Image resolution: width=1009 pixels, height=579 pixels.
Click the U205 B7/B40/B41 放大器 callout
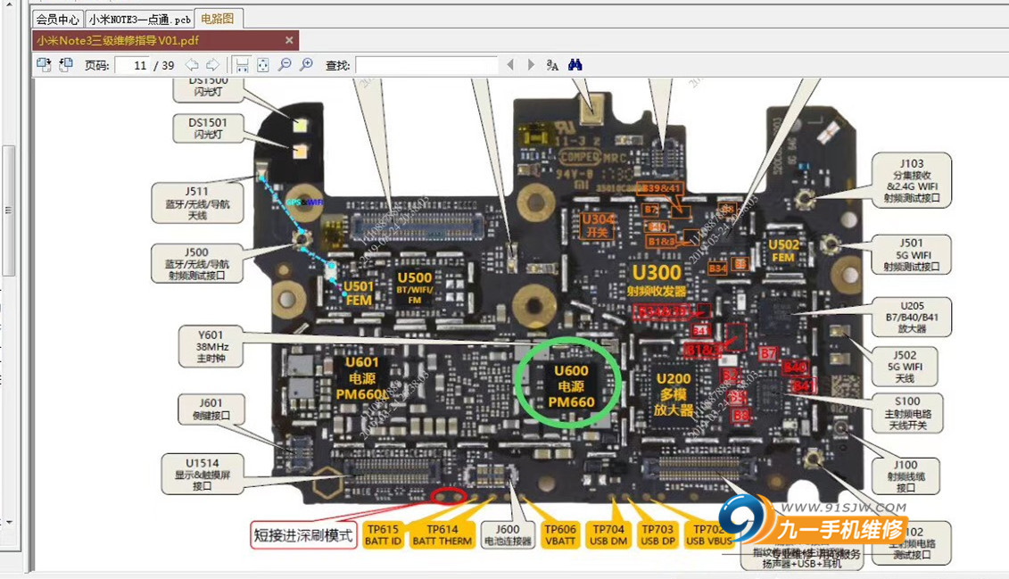point(912,318)
